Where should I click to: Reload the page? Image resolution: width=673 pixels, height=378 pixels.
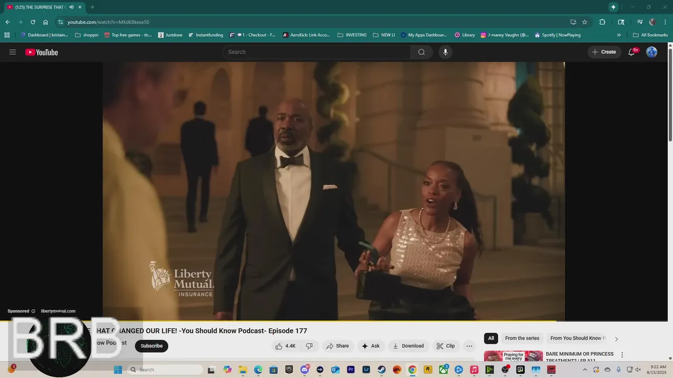pyautogui.click(x=33, y=22)
